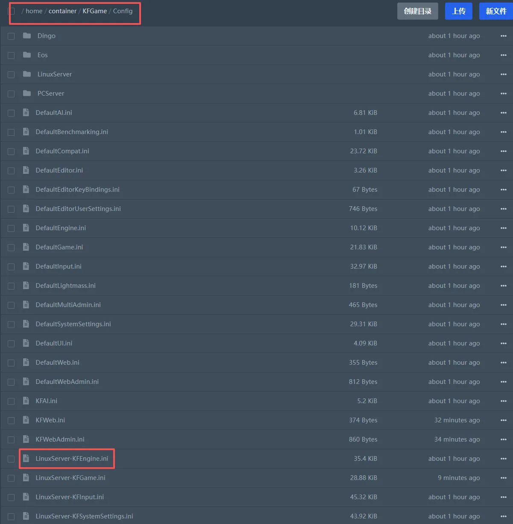Click the LinuxServer folder icon
Screen dimensions: 513x524
click(27, 74)
